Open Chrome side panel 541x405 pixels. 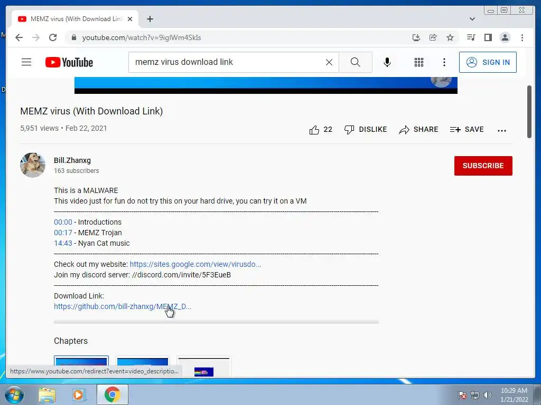click(x=488, y=37)
